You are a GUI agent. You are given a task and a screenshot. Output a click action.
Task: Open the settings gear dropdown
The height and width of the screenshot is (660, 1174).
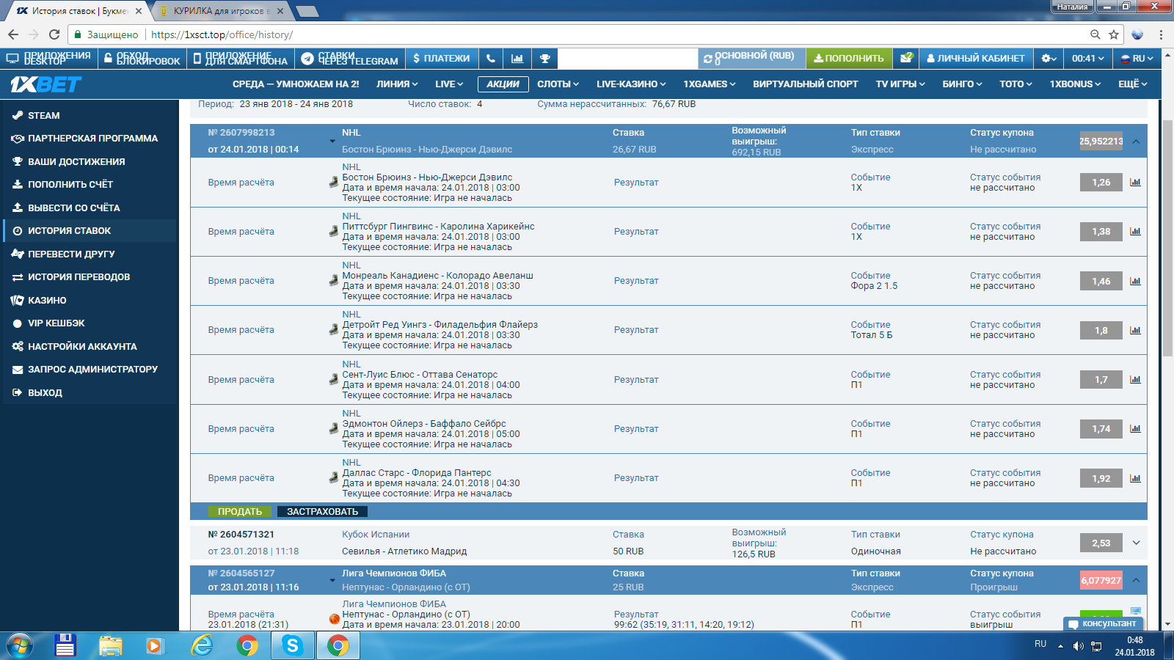1049,59
